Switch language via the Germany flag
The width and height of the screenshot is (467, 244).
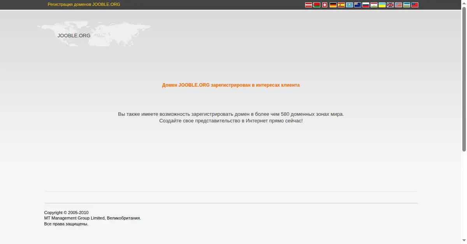(333, 5)
